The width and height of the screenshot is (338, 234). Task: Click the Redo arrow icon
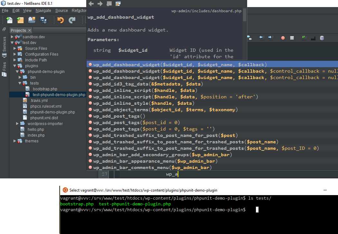[72, 20]
